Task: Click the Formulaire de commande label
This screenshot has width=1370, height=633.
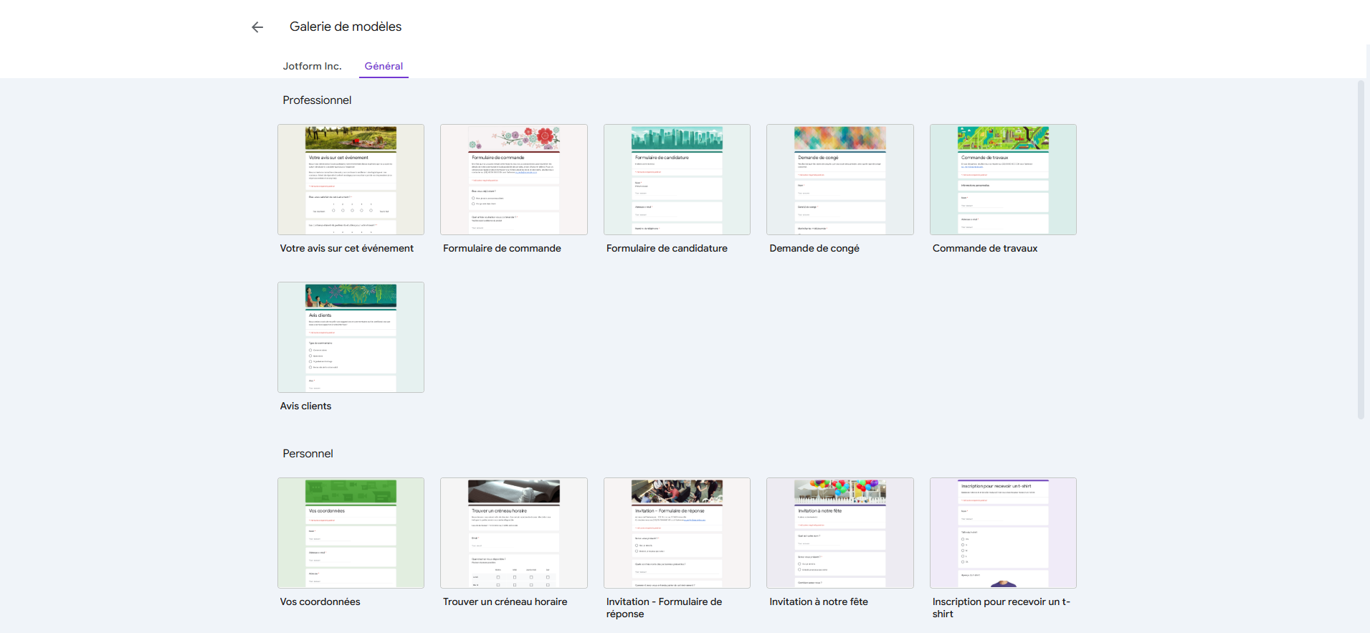Action: point(502,248)
